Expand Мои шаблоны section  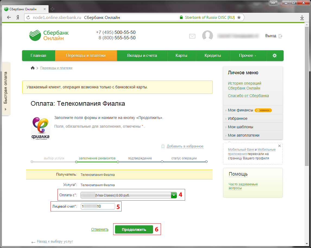[253, 127]
